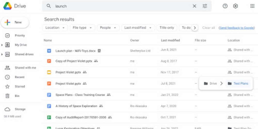The width and height of the screenshot is (258, 129).
Task: Select Shared with me in sidebar
Action: tap(25, 68)
